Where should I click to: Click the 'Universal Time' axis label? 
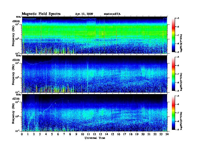click(95, 138)
